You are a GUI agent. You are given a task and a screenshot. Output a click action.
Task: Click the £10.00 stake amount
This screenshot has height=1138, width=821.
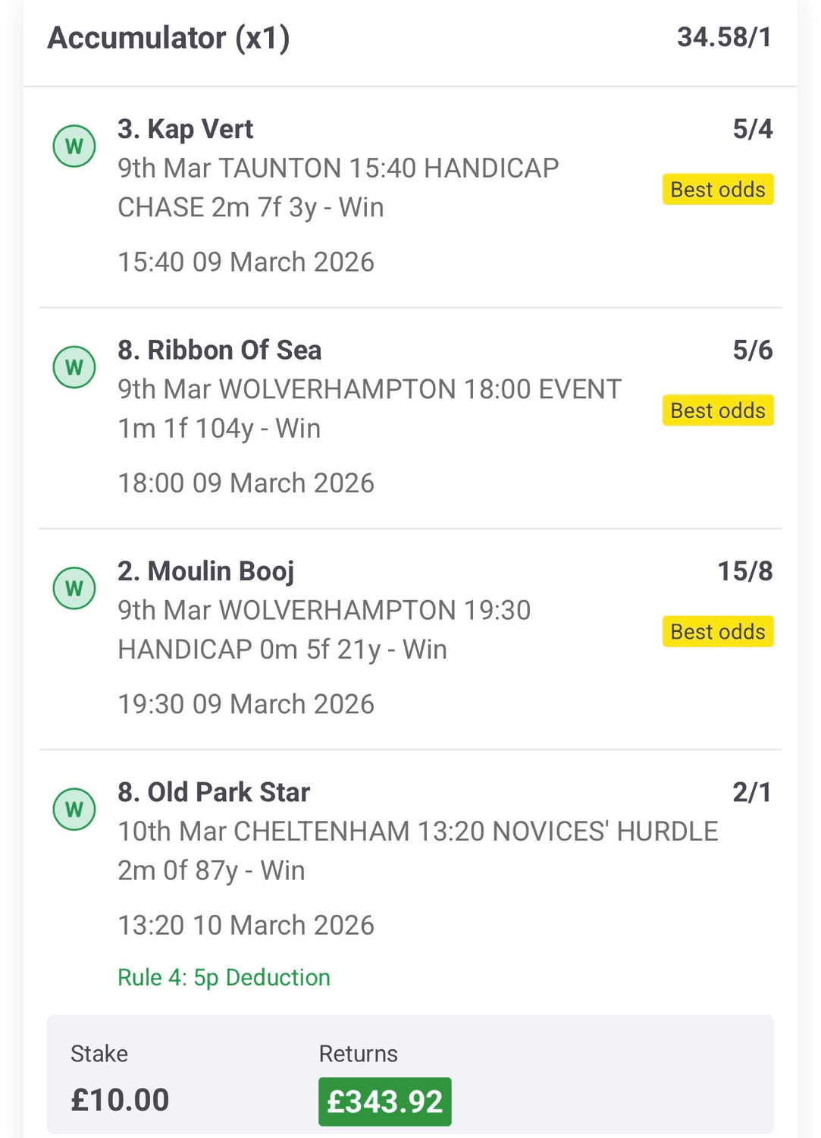point(120,1100)
